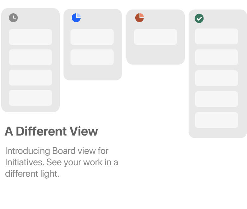Image resolution: width=247 pixels, height=209 pixels.
Task: Open last card in completed column
Action: (217, 120)
